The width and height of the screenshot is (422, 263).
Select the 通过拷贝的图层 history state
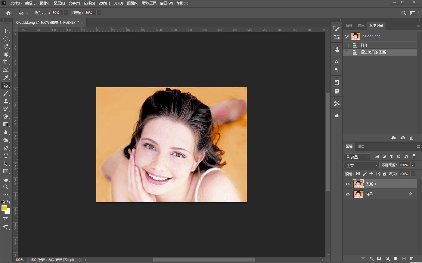(373, 52)
